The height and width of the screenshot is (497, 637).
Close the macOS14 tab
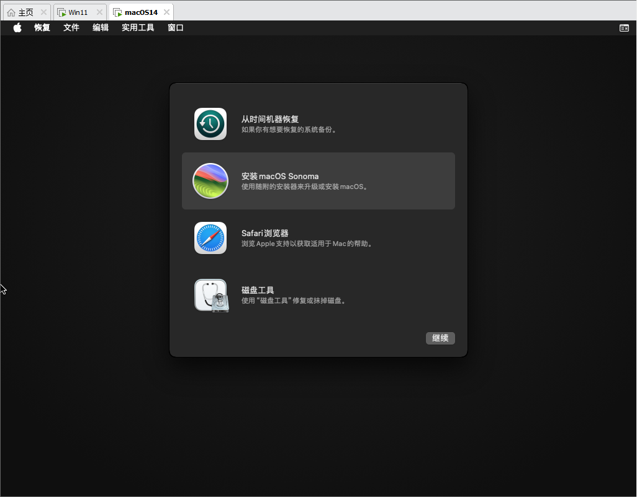pos(166,12)
